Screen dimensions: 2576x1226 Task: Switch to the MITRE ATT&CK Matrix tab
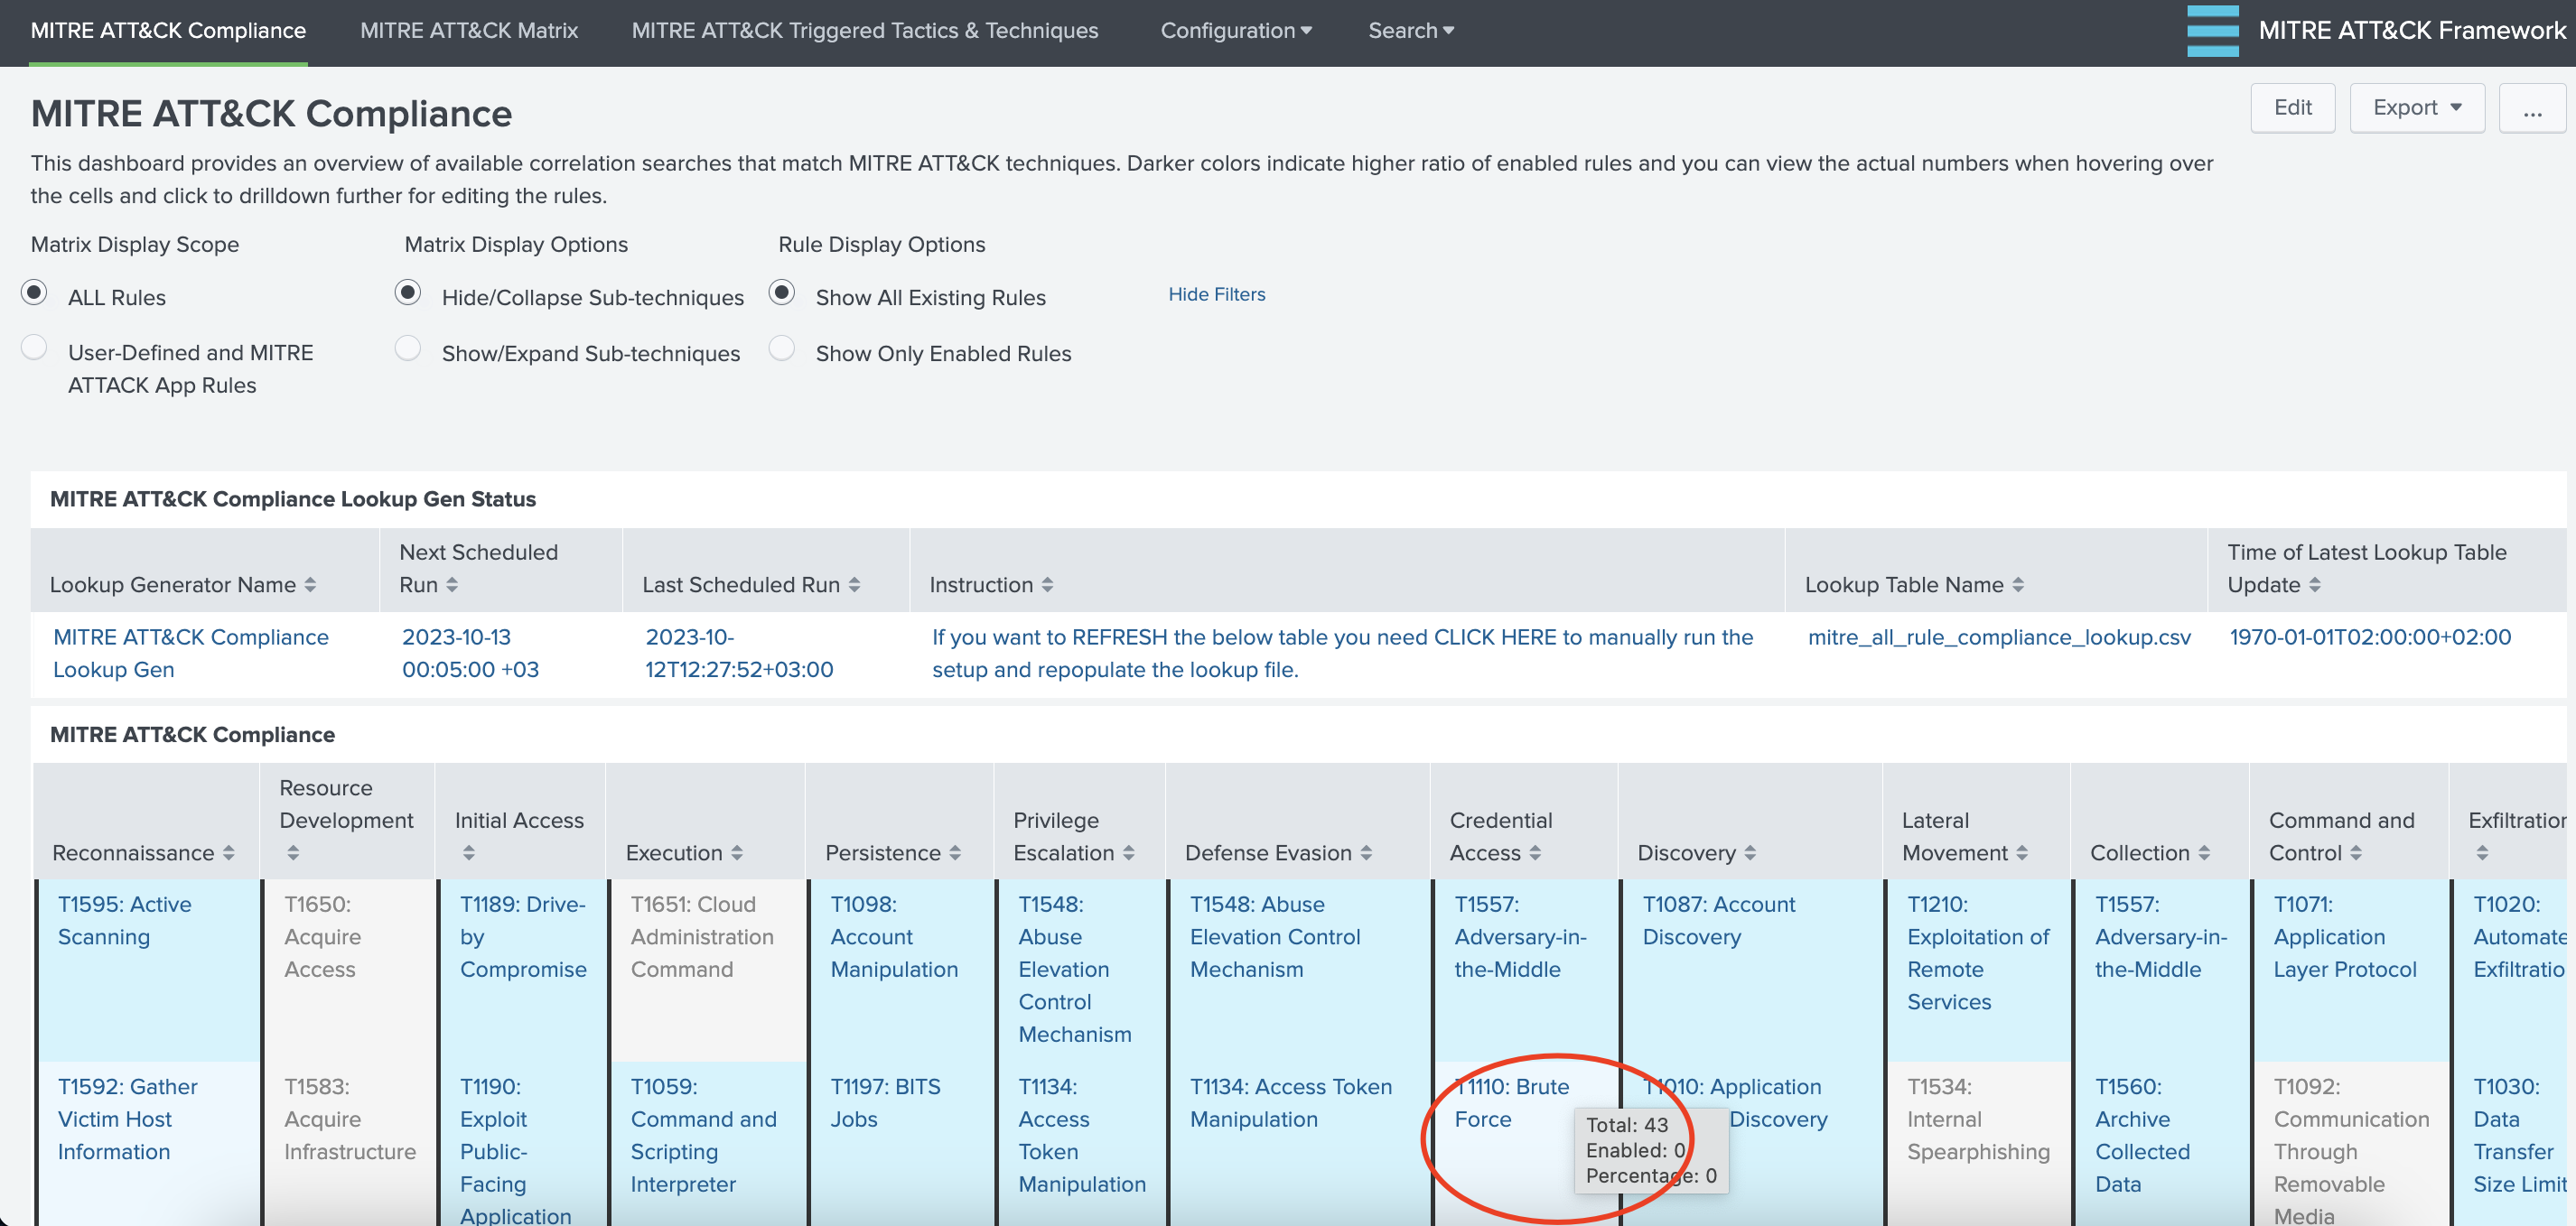(x=469, y=31)
